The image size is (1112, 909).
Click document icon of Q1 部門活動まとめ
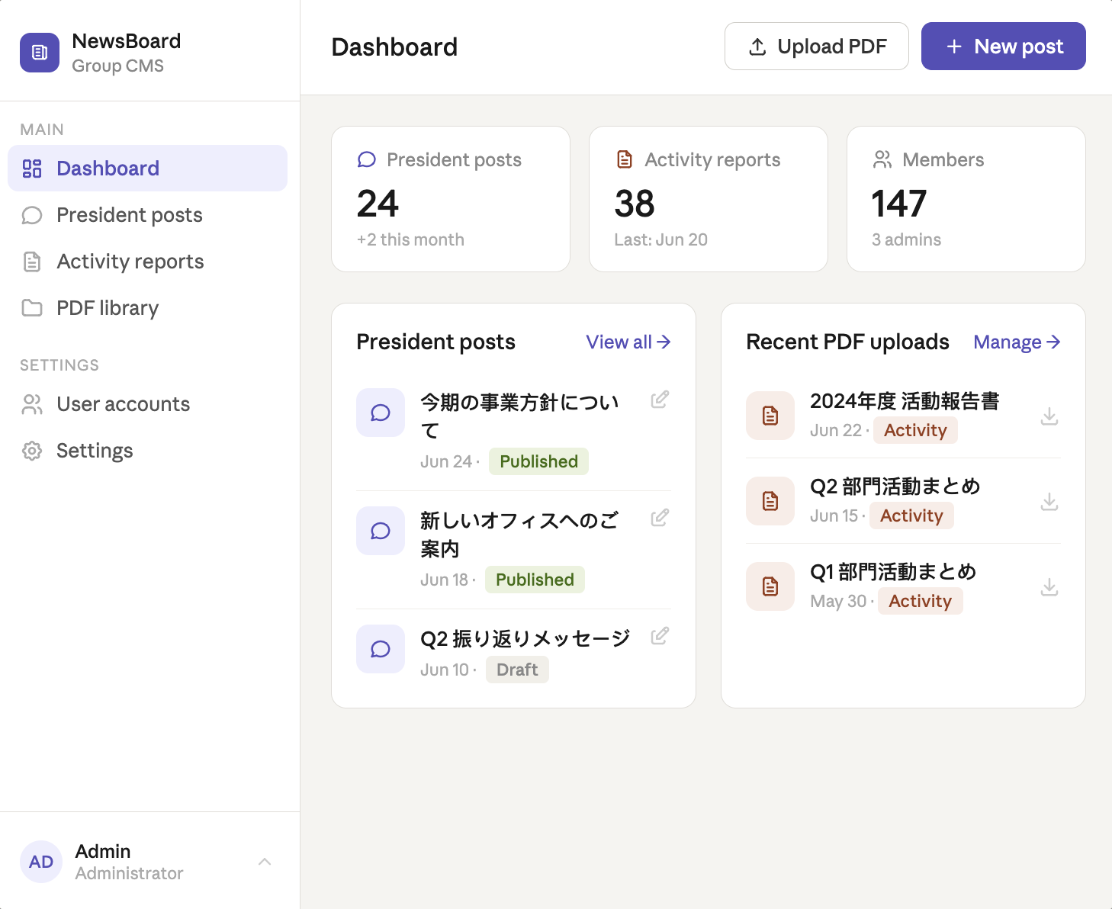pos(770,586)
